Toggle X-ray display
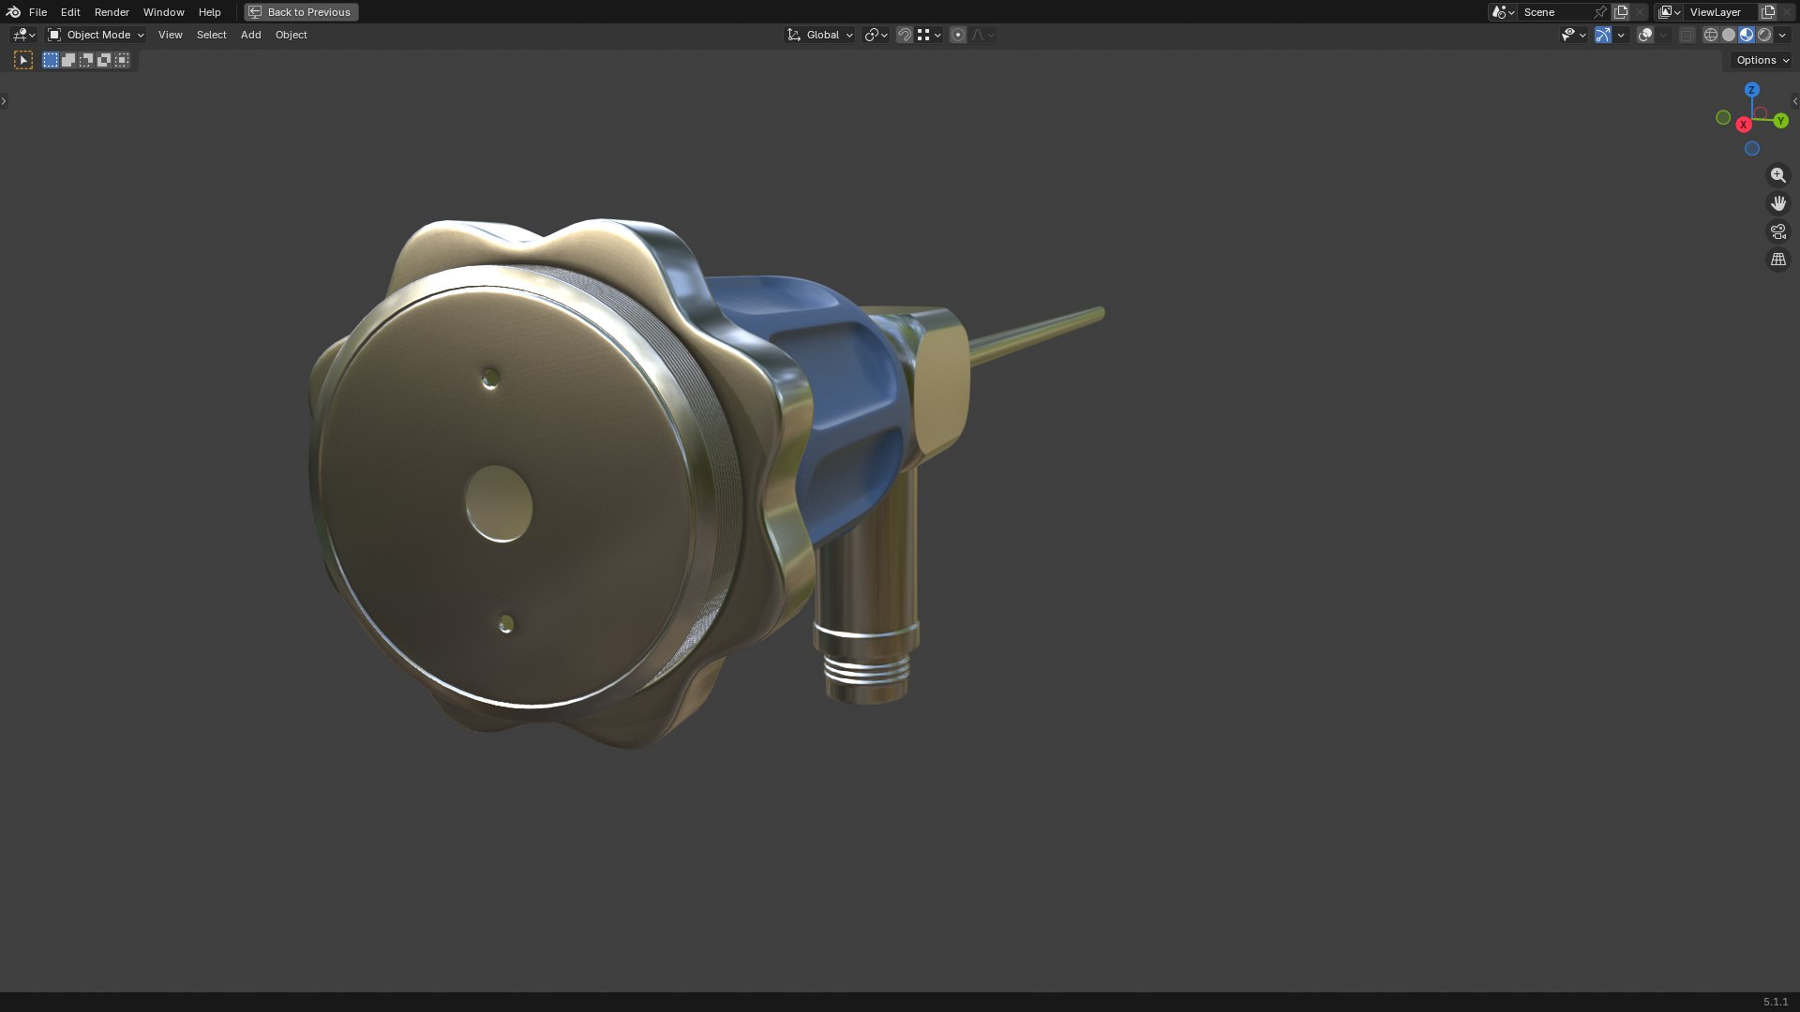The image size is (1800, 1012). point(1687,35)
